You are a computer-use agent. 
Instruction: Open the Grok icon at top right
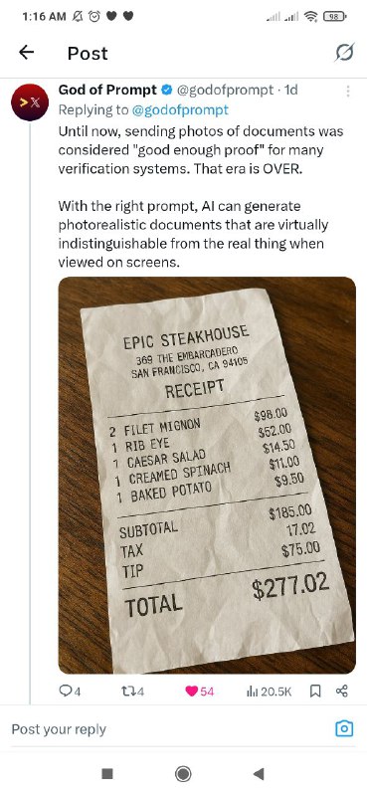coord(345,53)
